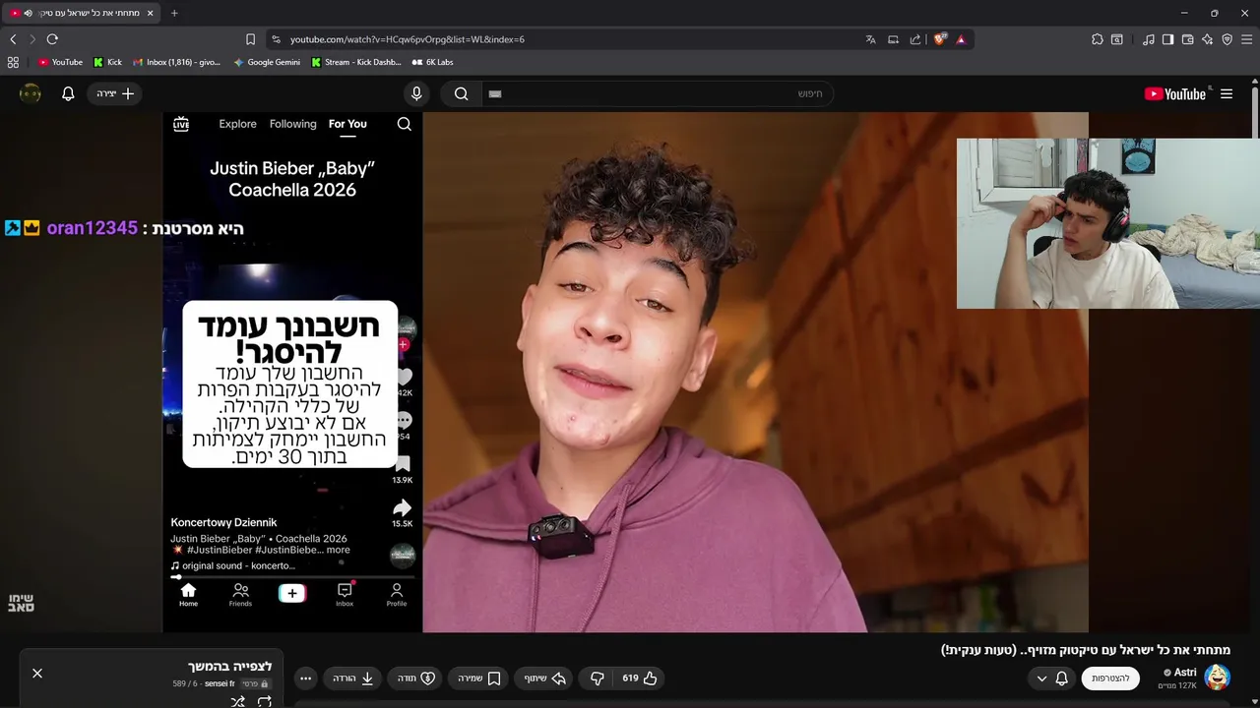Open the Astri channel avatar
This screenshot has width=1260, height=708.
tap(1217, 678)
